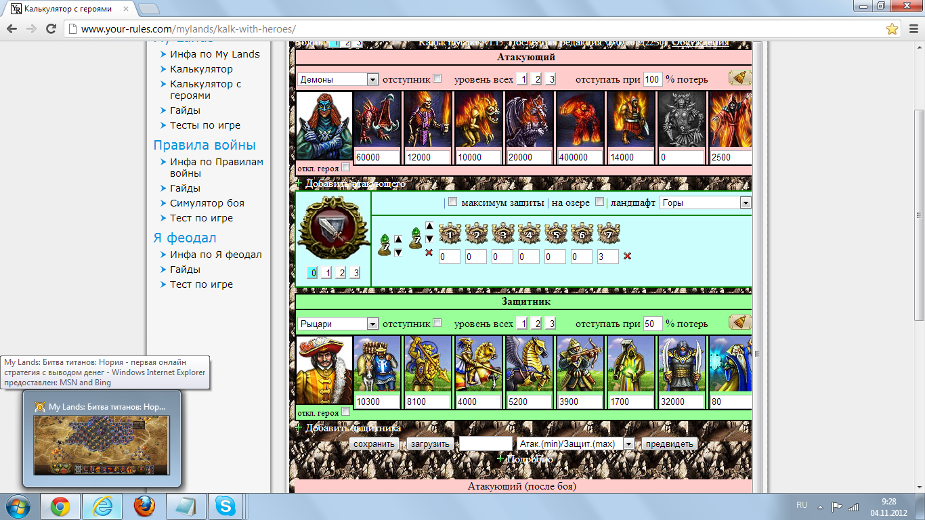The width and height of the screenshot is (925, 520).
Task: Select skeleton unit icon above 12000
Action: 428,119
